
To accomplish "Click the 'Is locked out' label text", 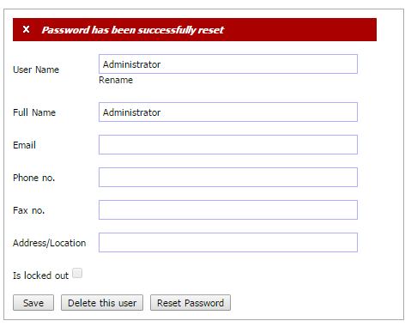I will click(40, 276).
